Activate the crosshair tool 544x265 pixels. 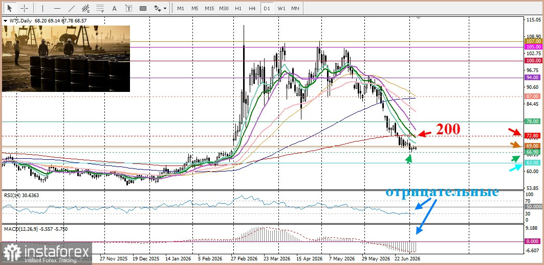click(24, 8)
